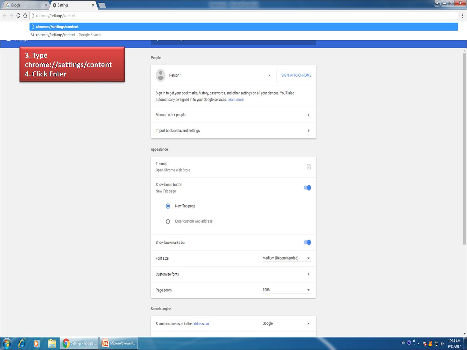Click the Person 1 avatar icon
The height and width of the screenshot is (350, 467).
tap(160, 75)
